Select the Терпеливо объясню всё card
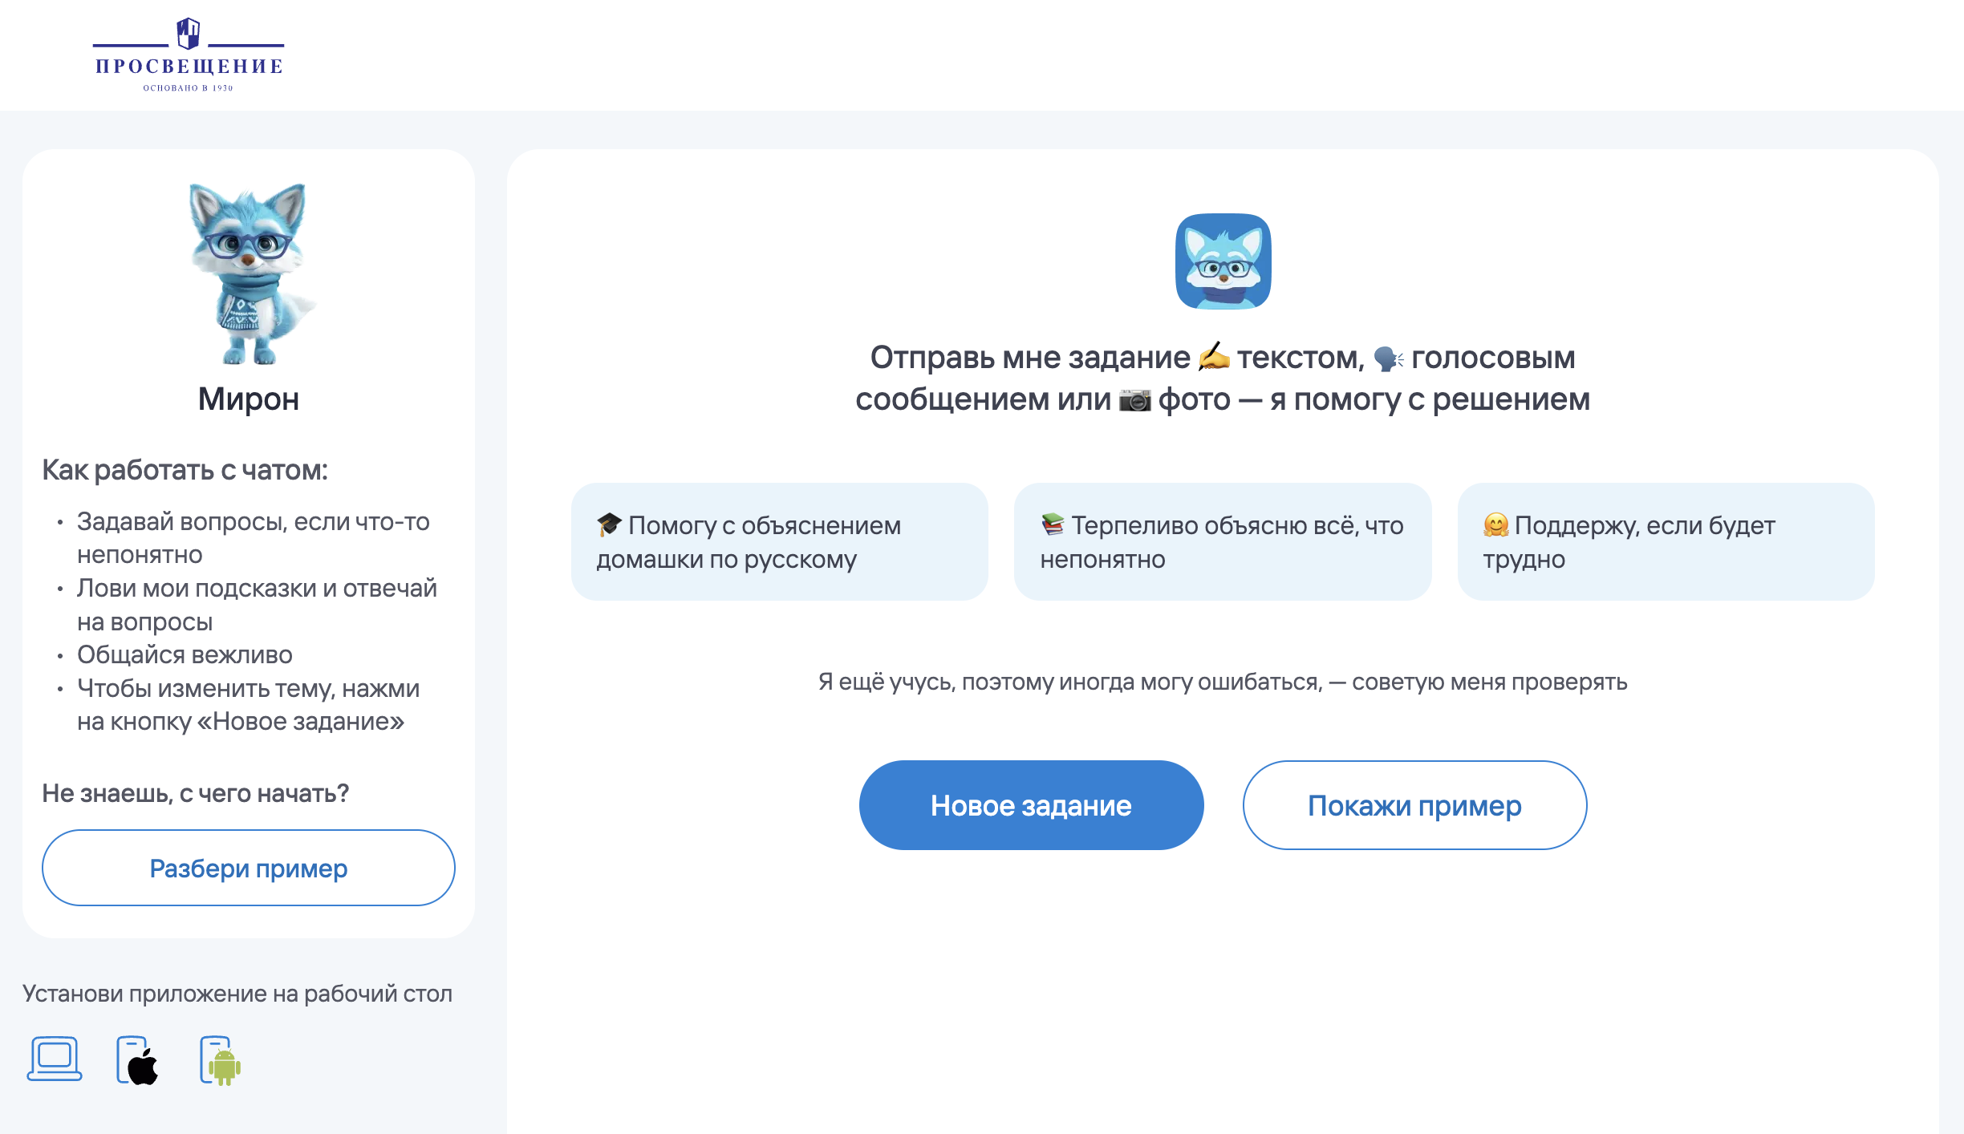This screenshot has height=1134, width=1964. [1223, 541]
